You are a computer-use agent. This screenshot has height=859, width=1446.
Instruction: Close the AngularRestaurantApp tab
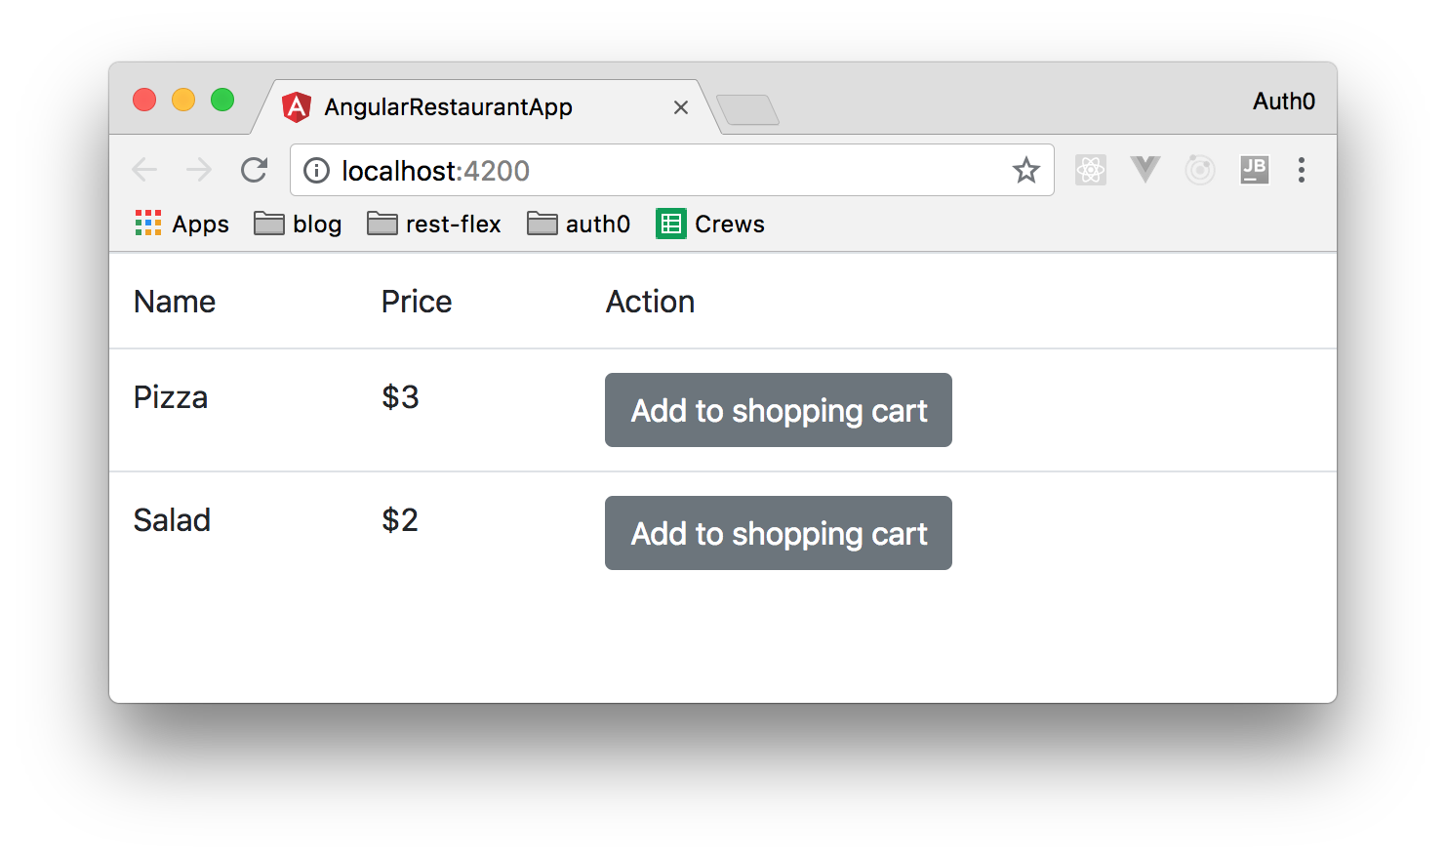pyautogui.click(x=681, y=107)
